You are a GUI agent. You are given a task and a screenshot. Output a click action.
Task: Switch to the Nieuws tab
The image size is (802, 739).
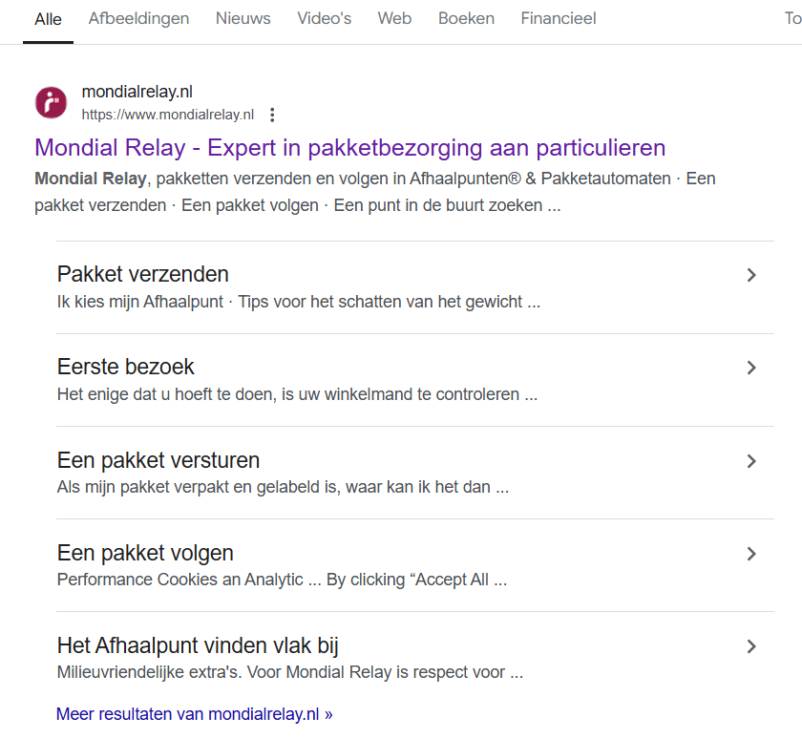pos(243,18)
